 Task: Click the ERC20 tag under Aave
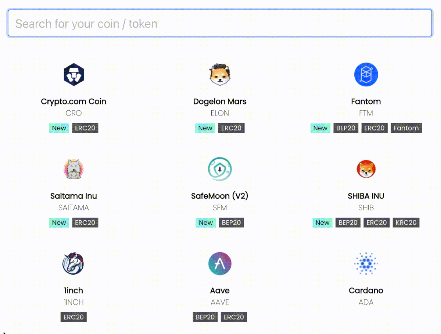point(234,317)
